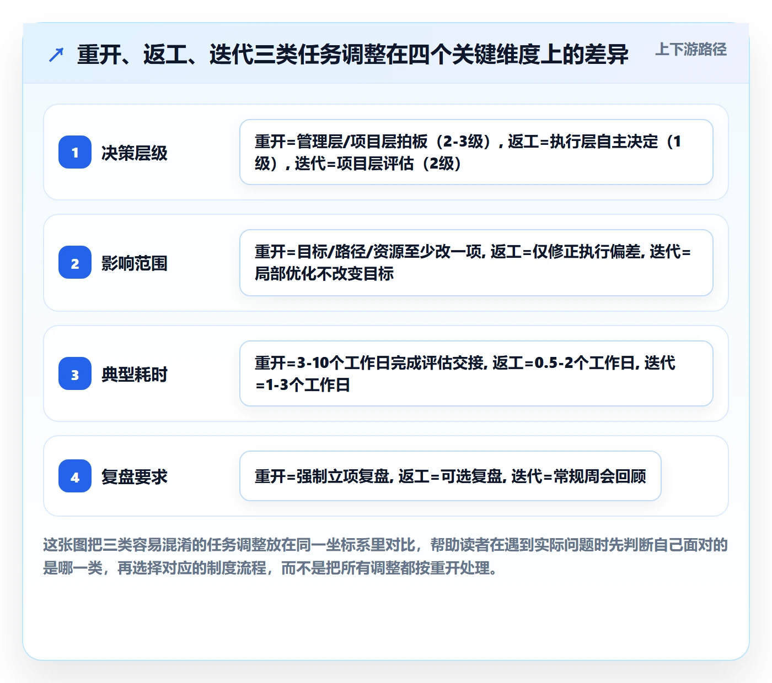Click the 上下游路径 label in the header
Viewport: 772px width, 683px height.
691,50
